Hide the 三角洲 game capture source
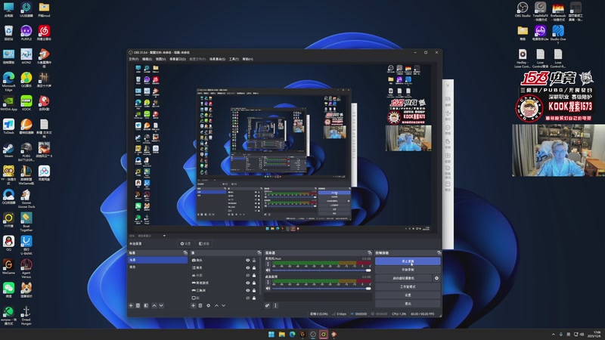605x340 pixels. [248, 290]
